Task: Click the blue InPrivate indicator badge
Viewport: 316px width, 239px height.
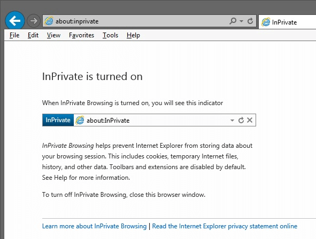Action: tap(58, 120)
